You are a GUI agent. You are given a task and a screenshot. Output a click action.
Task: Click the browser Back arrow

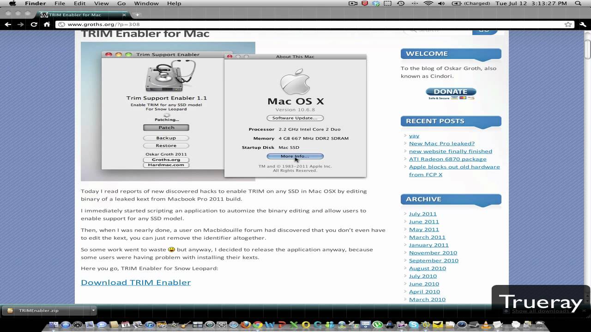pyautogui.click(x=7, y=24)
